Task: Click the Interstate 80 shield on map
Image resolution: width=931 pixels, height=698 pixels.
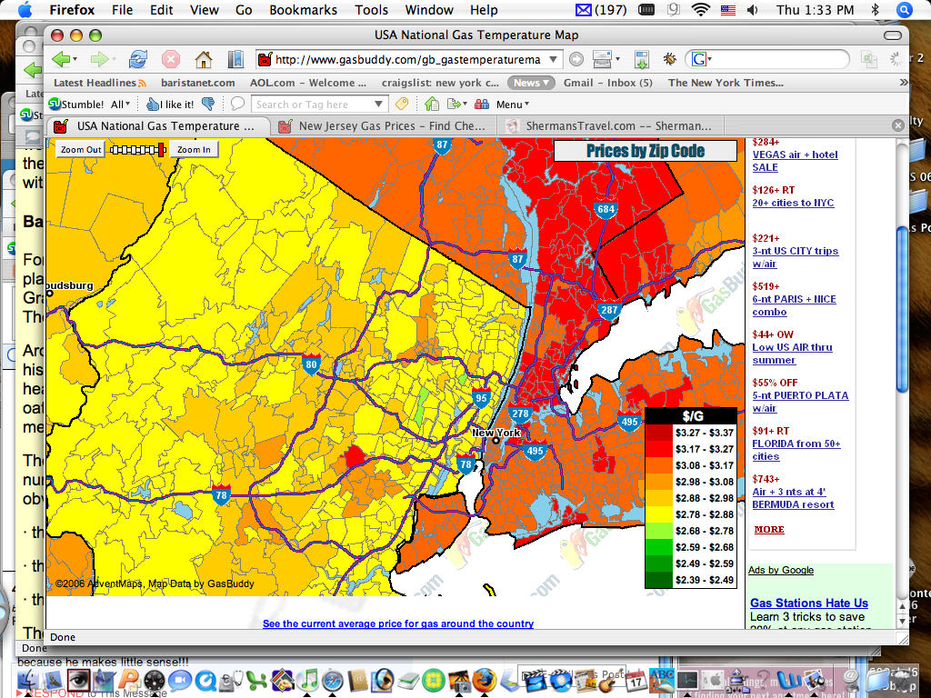Action: [311, 364]
